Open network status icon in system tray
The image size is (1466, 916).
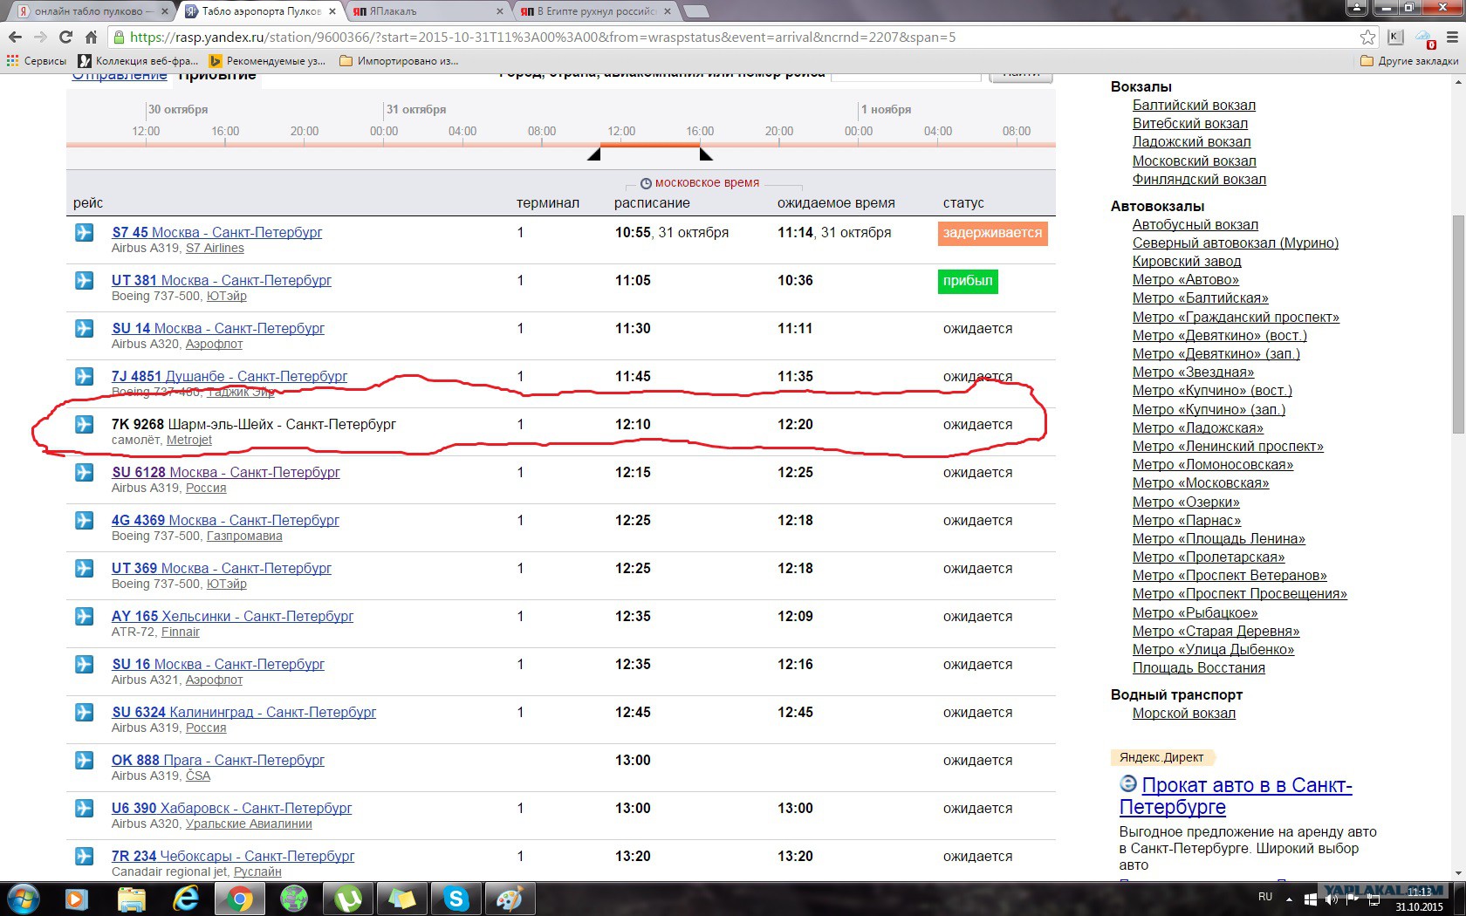click(1373, 899)
